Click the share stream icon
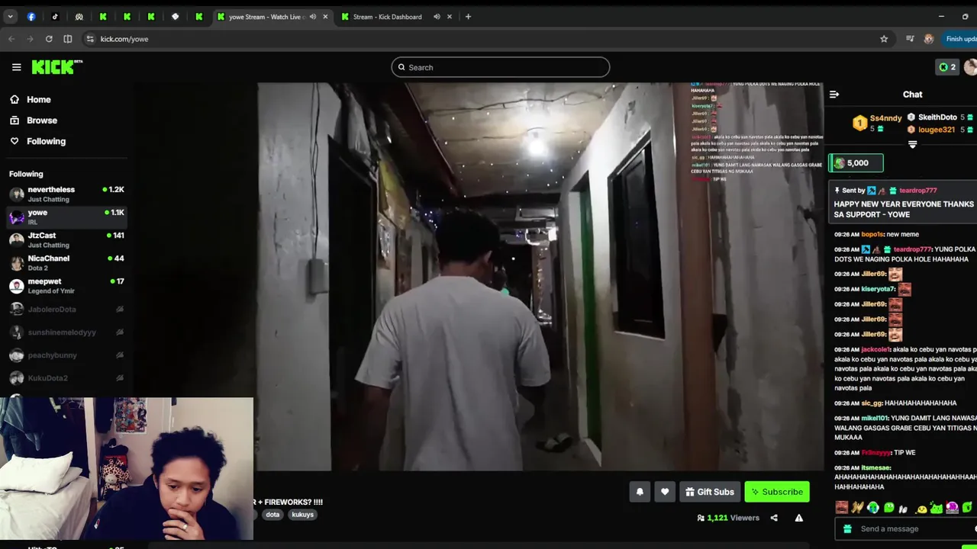The width and height of the screenshot is (977, 549). 774,518
